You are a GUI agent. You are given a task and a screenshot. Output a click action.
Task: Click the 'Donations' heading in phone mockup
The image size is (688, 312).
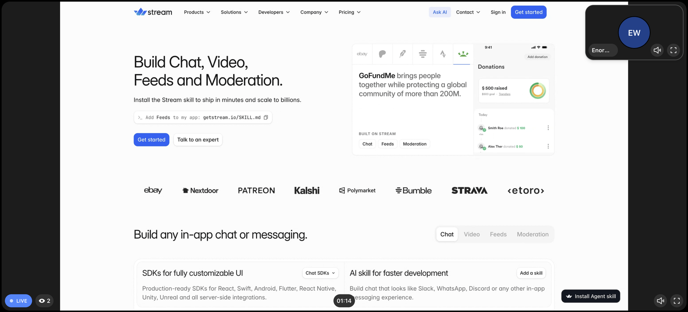[x=491, y=67]
